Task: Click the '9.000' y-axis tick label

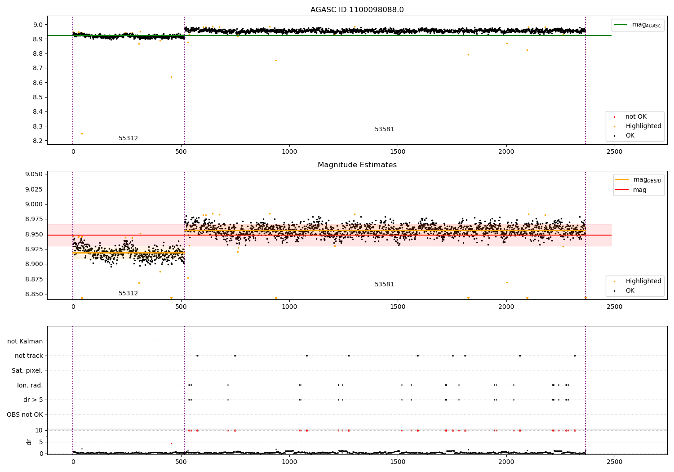Action: click(34, 204)
